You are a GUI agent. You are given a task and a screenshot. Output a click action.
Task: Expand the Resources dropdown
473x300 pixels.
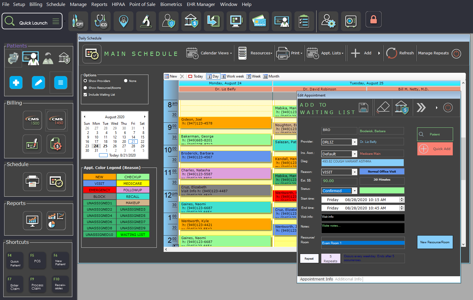255,53
